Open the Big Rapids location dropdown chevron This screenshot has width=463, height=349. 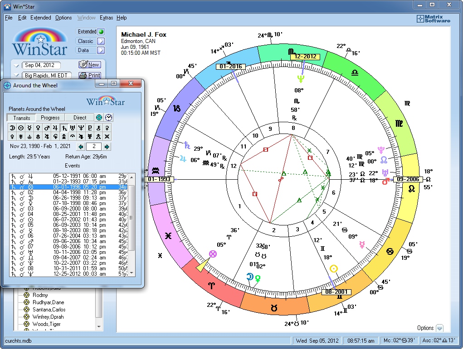pyautogui.click(x=16, y=75)
